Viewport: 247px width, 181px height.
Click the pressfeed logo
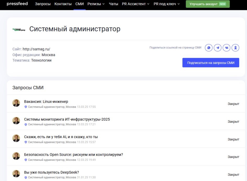[x=17, y=4]
